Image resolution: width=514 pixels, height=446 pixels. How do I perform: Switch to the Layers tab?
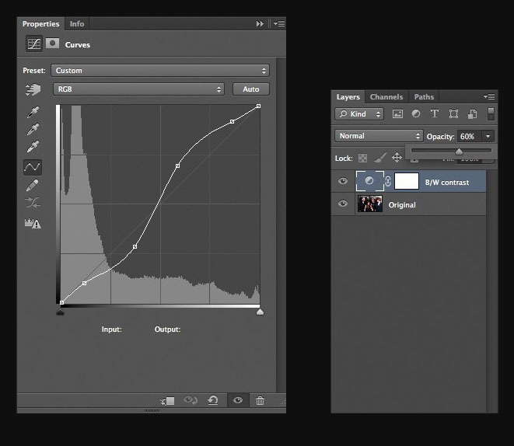click(x=348, y=97)
